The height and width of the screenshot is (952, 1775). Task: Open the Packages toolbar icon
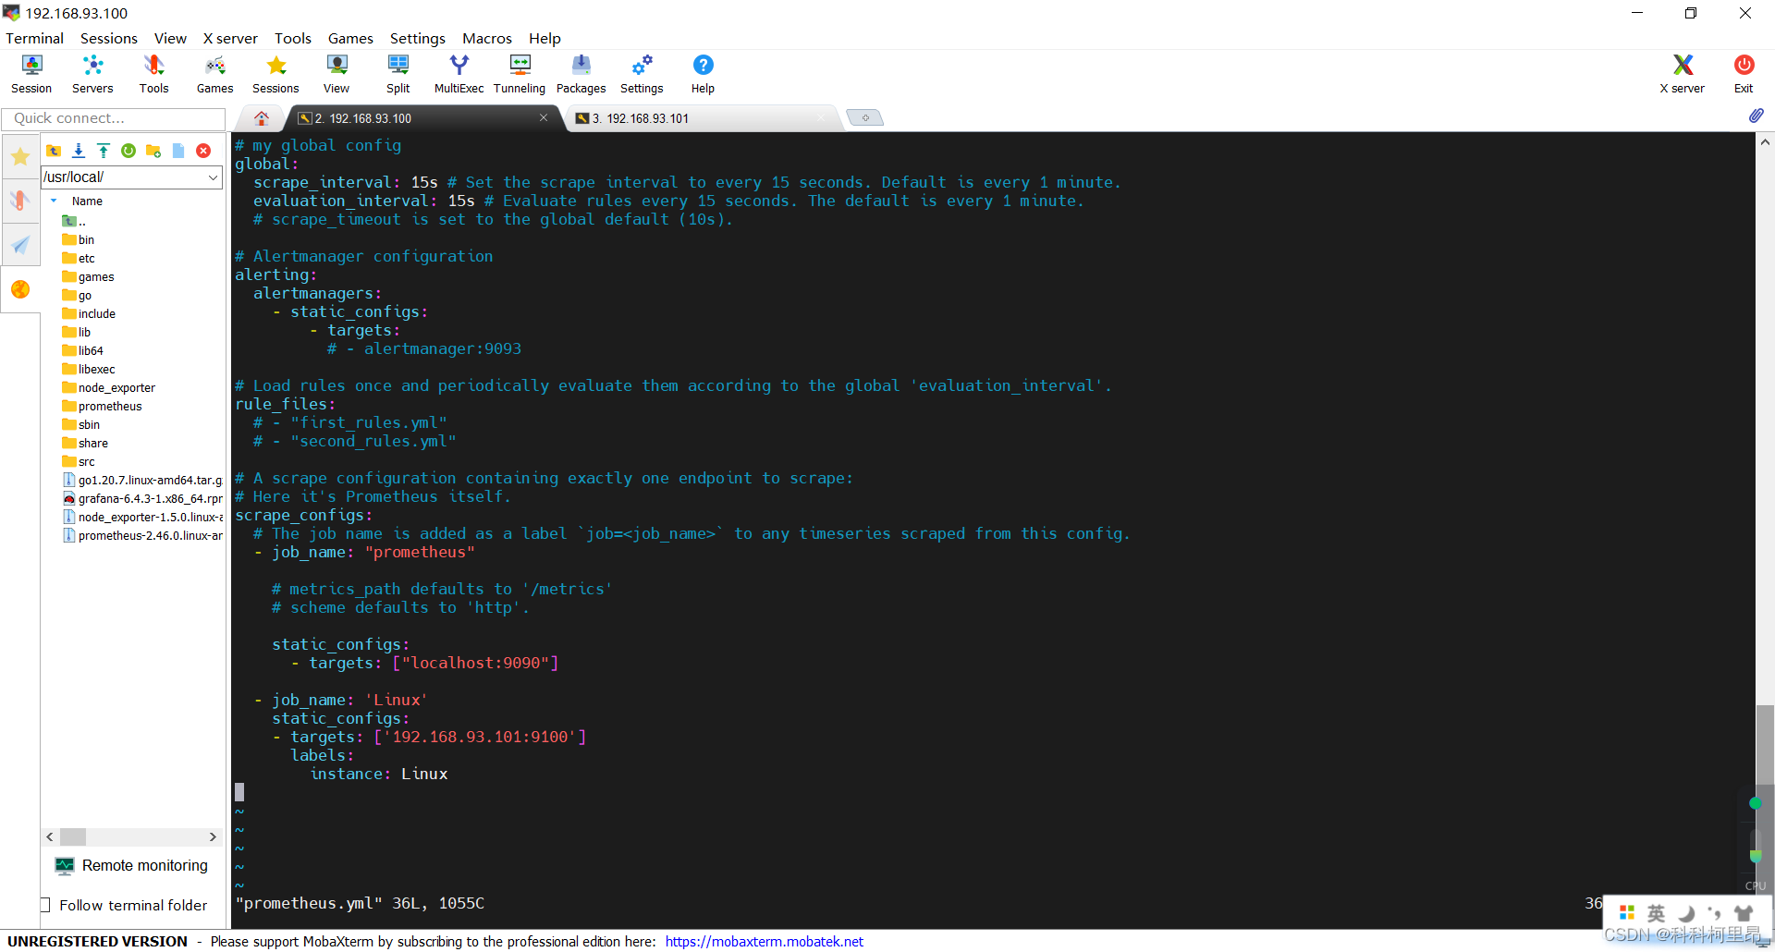(581, 74)
